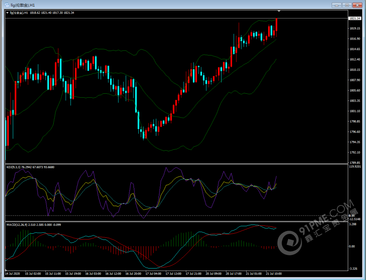Click the 17 Jul 04:00 time label
The width and height of the screenshot is (366, 280).
click(153, 273)
